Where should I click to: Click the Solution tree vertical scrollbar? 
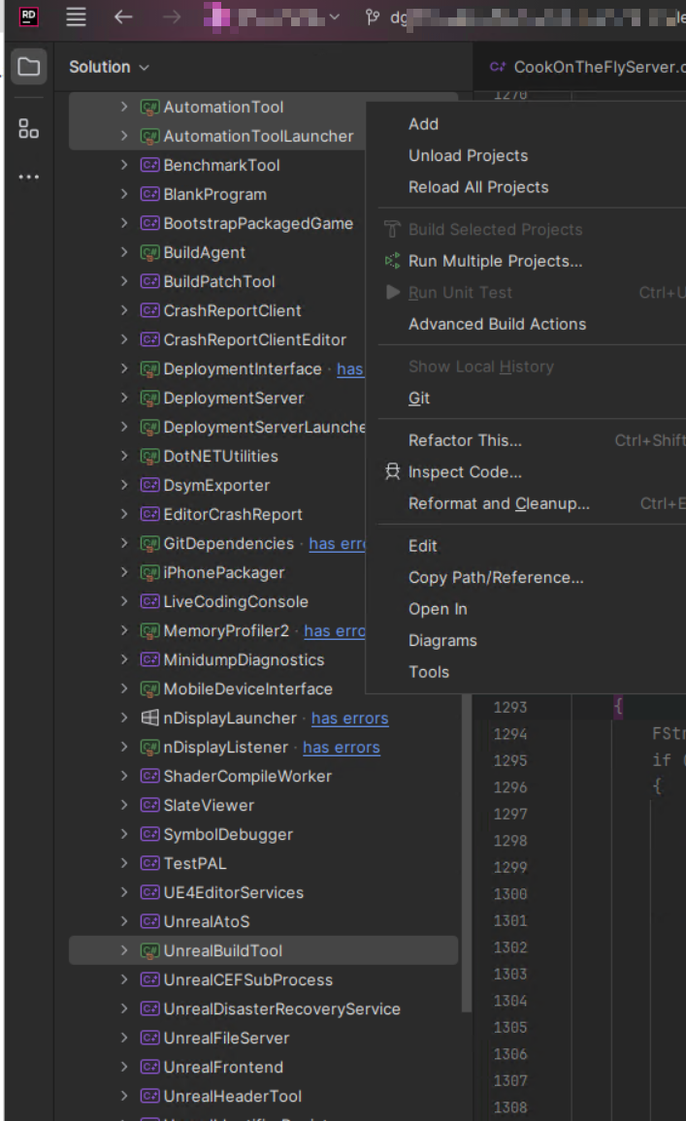467,850
